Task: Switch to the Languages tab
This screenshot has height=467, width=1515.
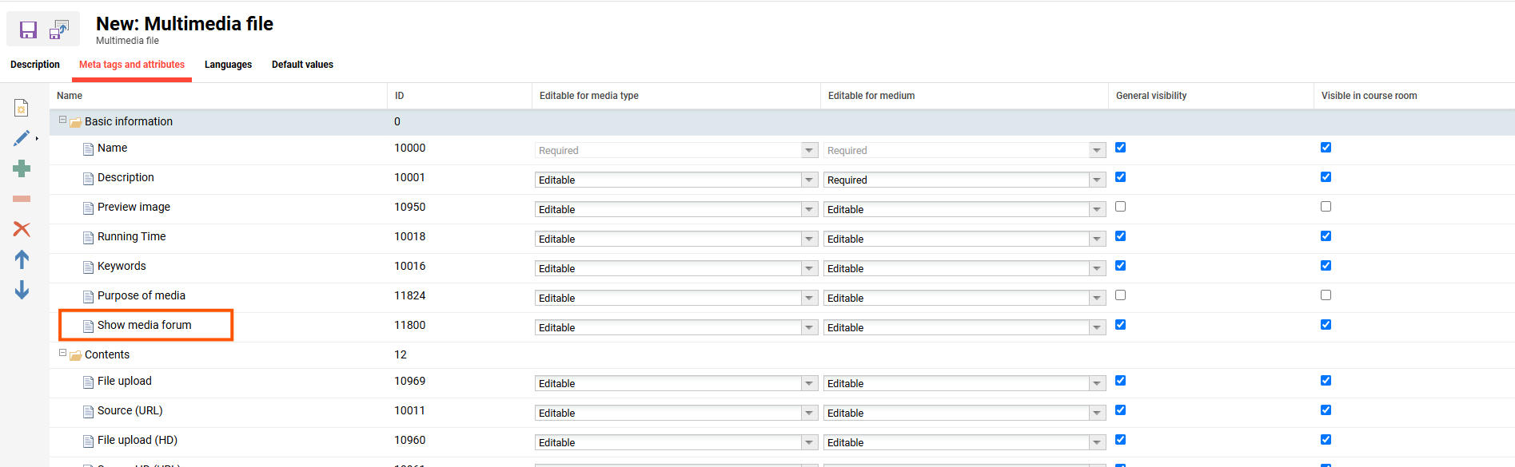Action: (x=228, y=65)
